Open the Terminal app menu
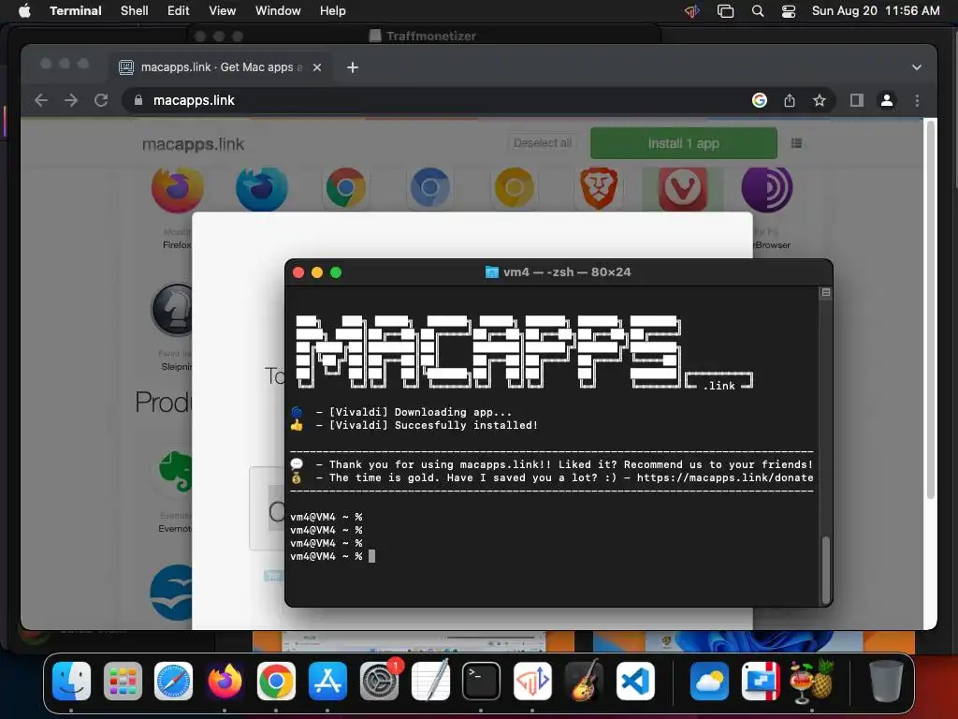 pos(75,10)
